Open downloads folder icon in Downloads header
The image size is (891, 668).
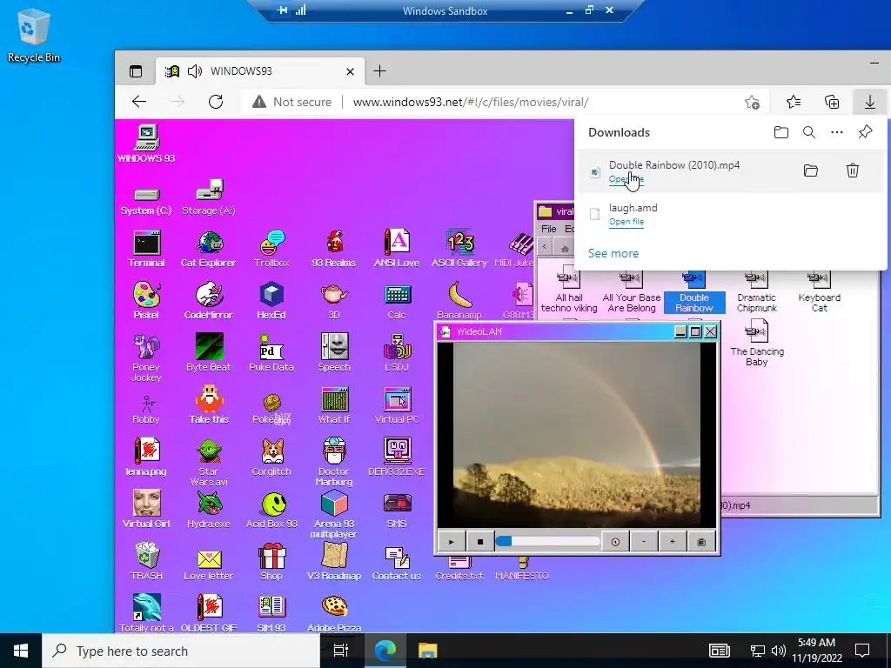(781, 132)
